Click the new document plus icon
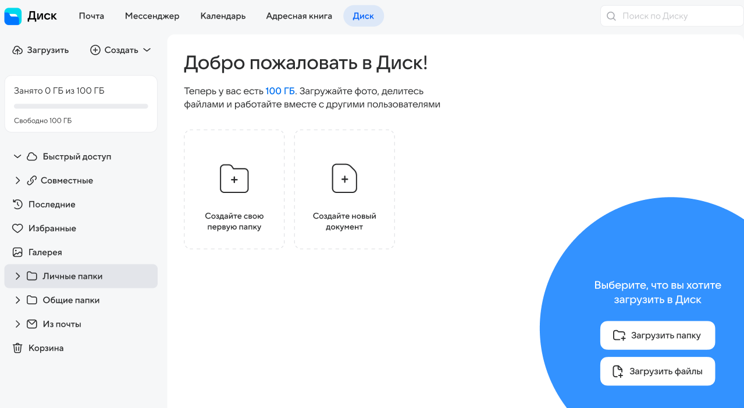 coord(344,179)
